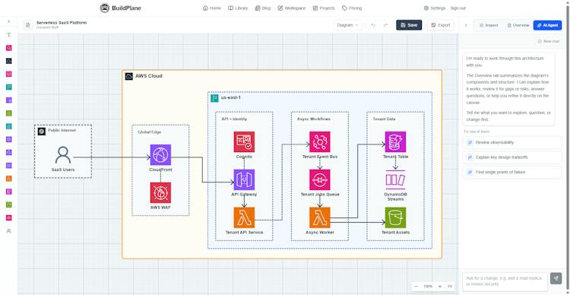Image resolution: width=570 pixels, height=295 pixels.
Task: Zoom out with the minus button
Action: 416,287
